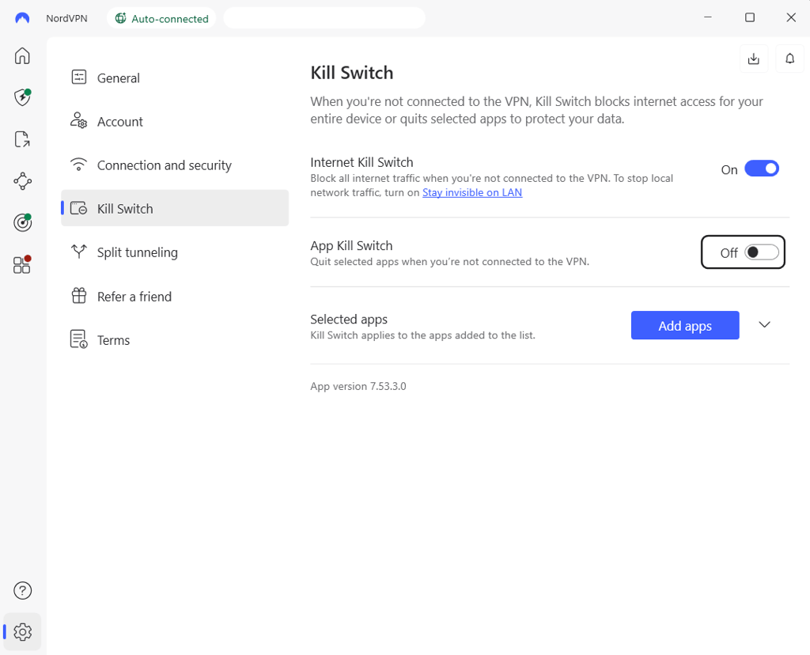Click the Connection and security wifi icon
This screenshot has width=810, height=655.
[79, 165]
